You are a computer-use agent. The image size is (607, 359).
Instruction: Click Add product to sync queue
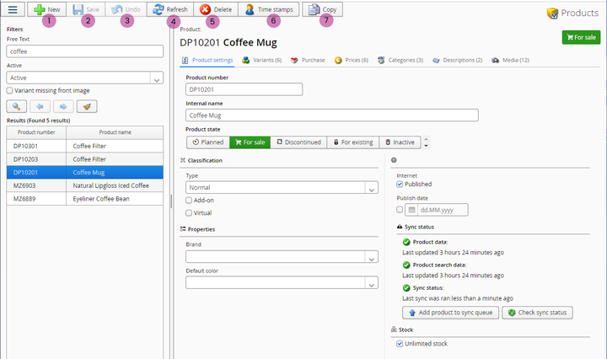pyautogui.click(x=450, y=313)
